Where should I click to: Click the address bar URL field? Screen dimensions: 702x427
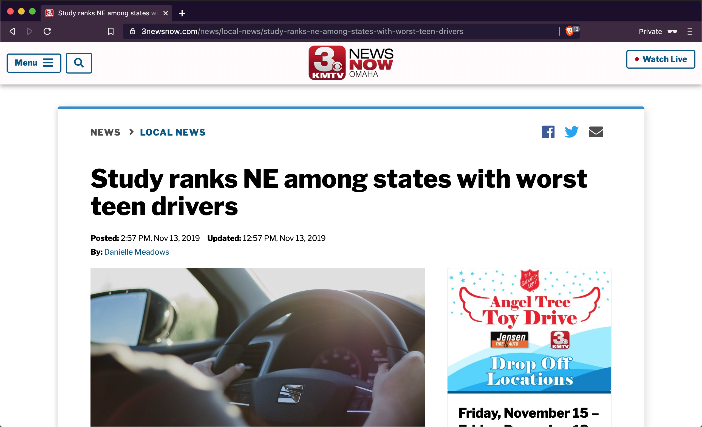coord(302,31)
